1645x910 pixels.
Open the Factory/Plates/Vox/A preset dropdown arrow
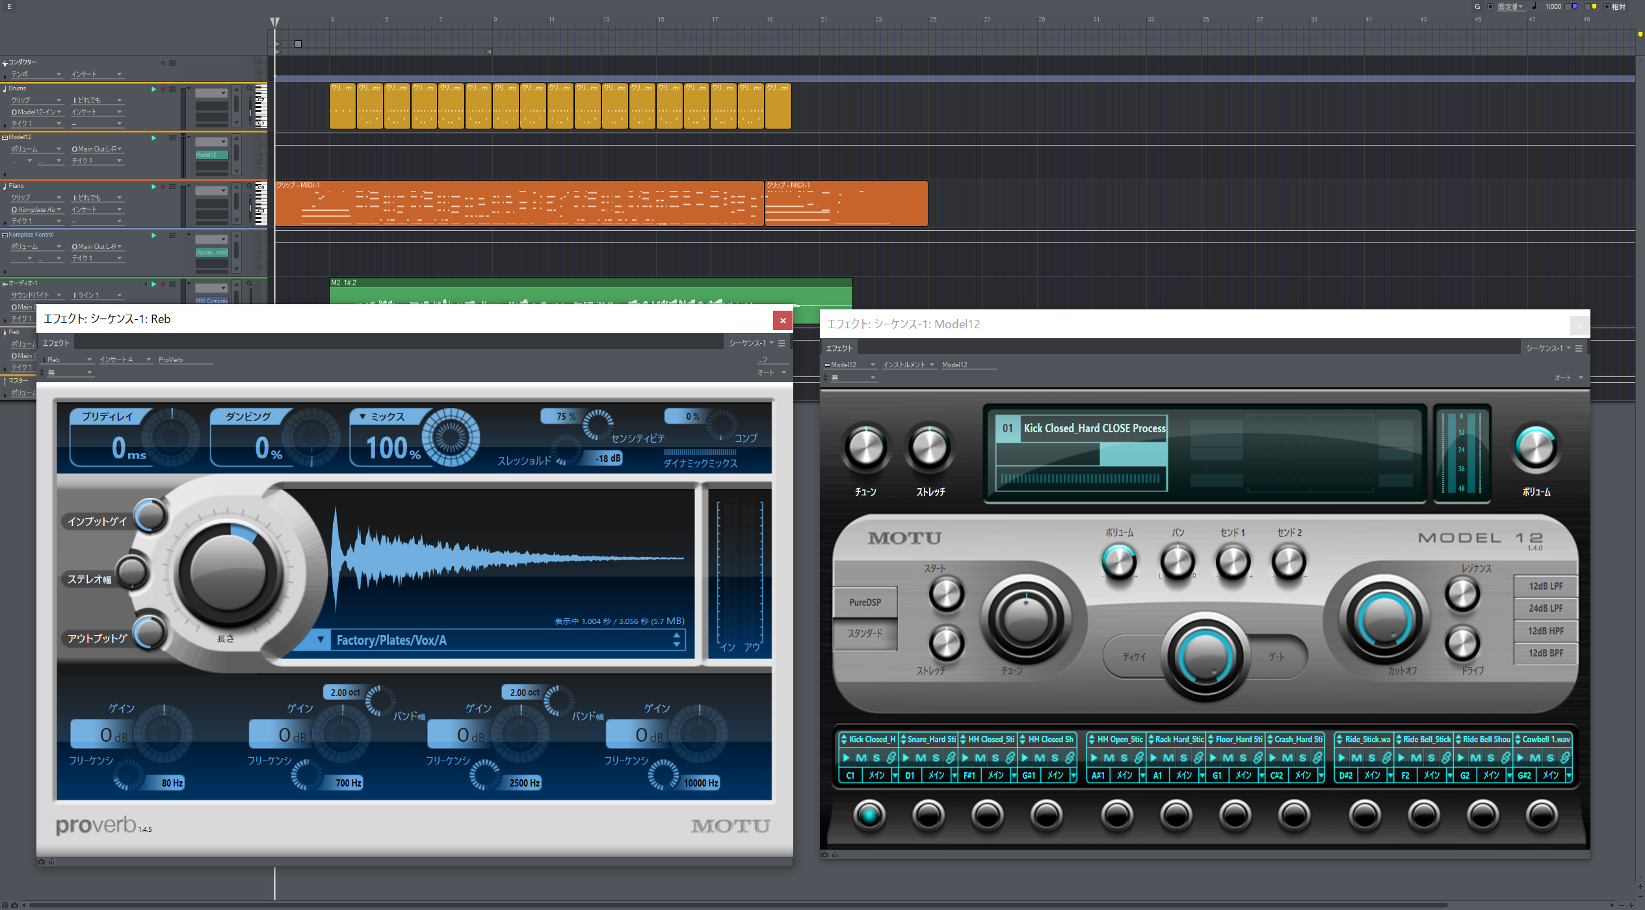321,640
